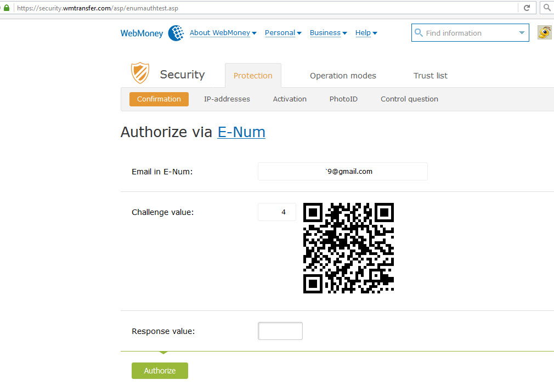The image size is (554, 391).
Task: Expand the Find information search dropdown arrow
Action: [x=522, y=33]
